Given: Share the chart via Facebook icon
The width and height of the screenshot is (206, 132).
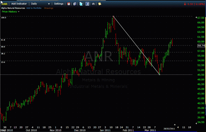Looking at the screenshot, I should point(87,4).
